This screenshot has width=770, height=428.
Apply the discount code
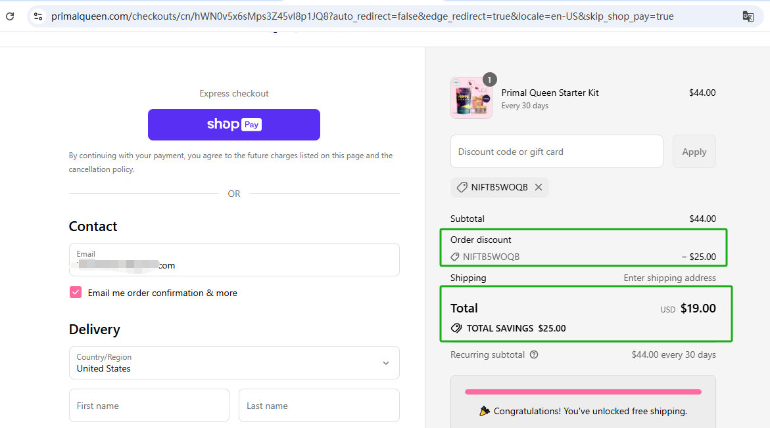[x=694, y=152]
